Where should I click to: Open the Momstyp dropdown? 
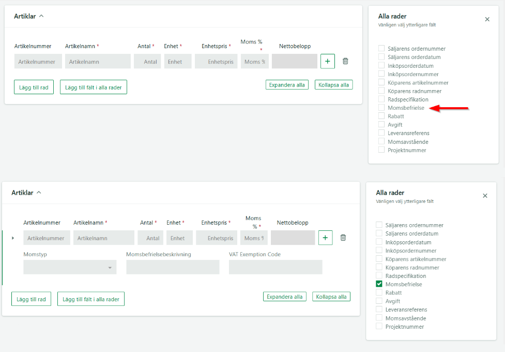[x=70, y=267]
